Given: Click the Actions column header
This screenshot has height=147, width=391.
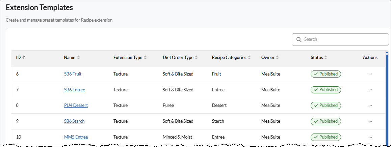Looking at the screenshot, I should 370,58.
